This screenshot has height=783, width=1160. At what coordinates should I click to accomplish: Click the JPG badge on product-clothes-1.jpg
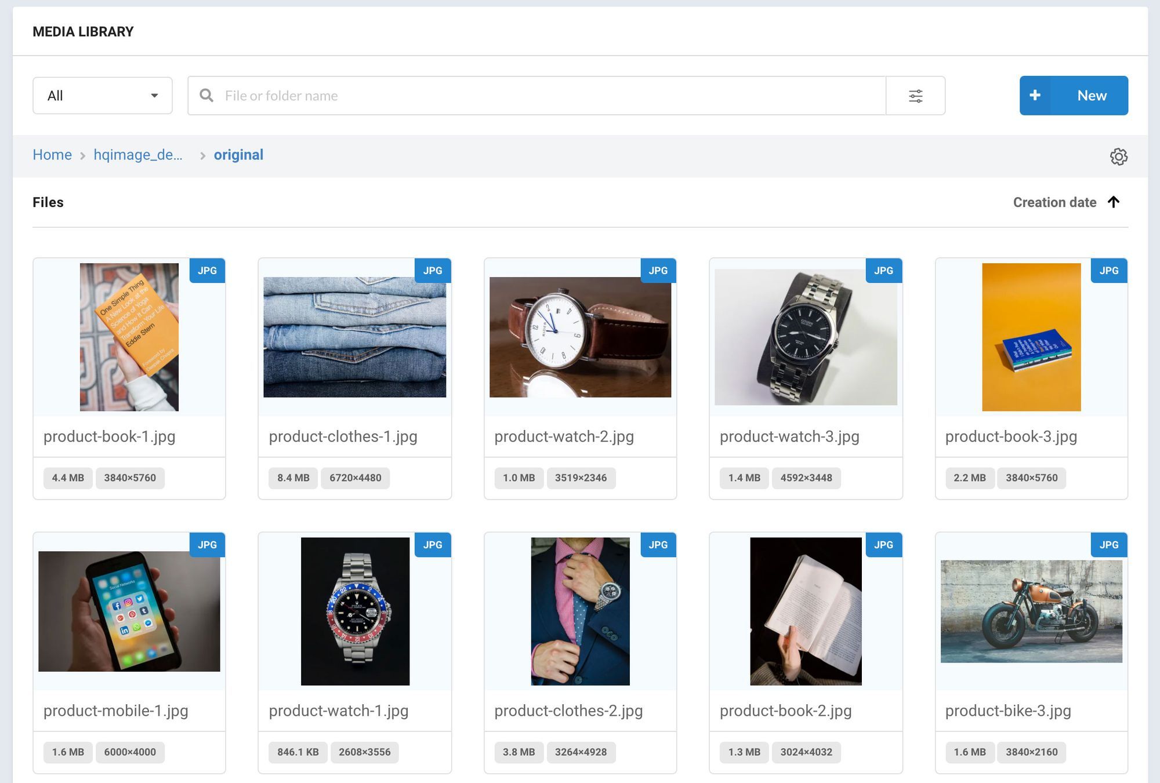pyautogui.click(x=433, y=271)
